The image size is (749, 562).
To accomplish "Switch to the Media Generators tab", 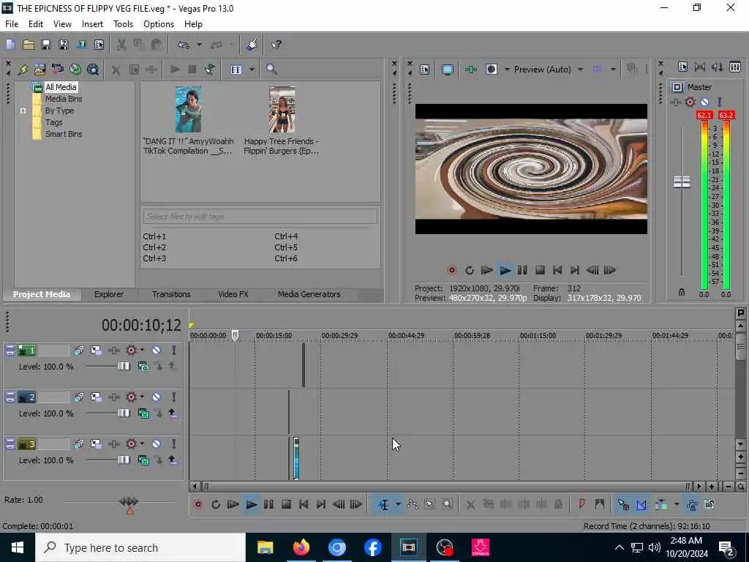I will point(309,294).
